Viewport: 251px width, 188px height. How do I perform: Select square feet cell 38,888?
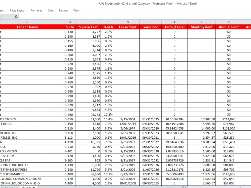point(88,174)
